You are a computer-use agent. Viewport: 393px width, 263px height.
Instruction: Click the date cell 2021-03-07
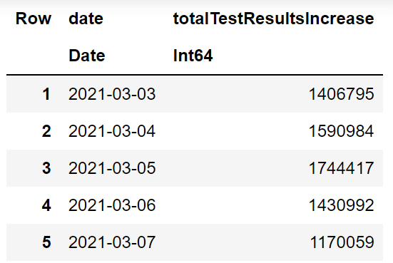point(112,242)
